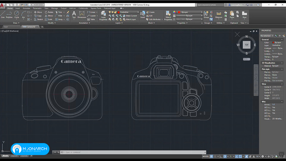The image size is (286, 161).
Task: Click Edit Attributes button
Action: pyautogui.click(x=153, y=19)
